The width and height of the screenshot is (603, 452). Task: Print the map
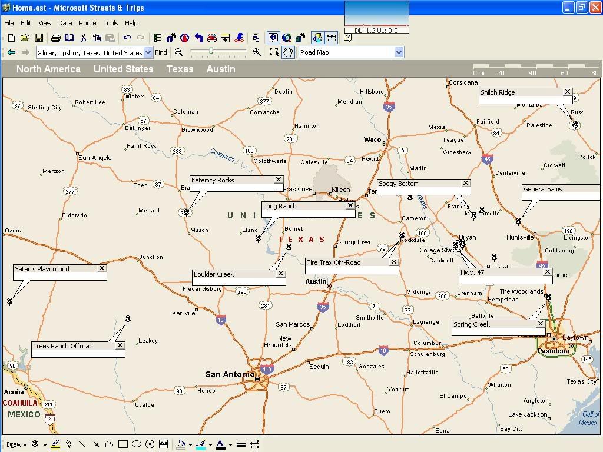point(56,38)
